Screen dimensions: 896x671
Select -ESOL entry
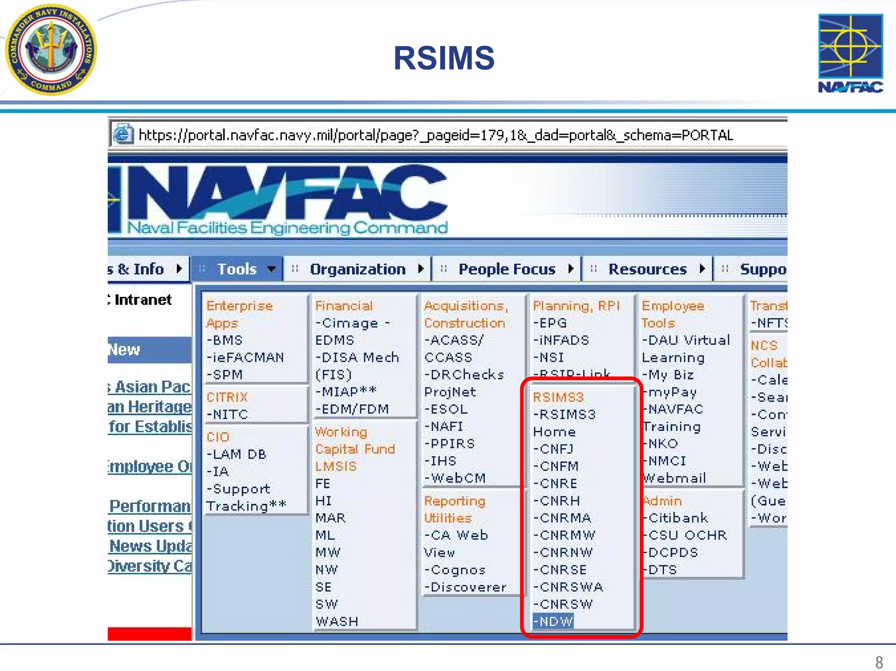click(x=446, y=409)
